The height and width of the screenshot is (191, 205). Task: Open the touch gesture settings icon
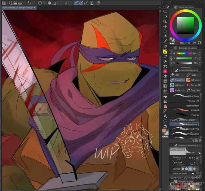[x=92, y=3]
